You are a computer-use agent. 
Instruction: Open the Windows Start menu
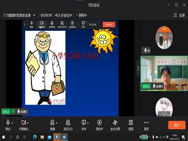tap(3, 137)
